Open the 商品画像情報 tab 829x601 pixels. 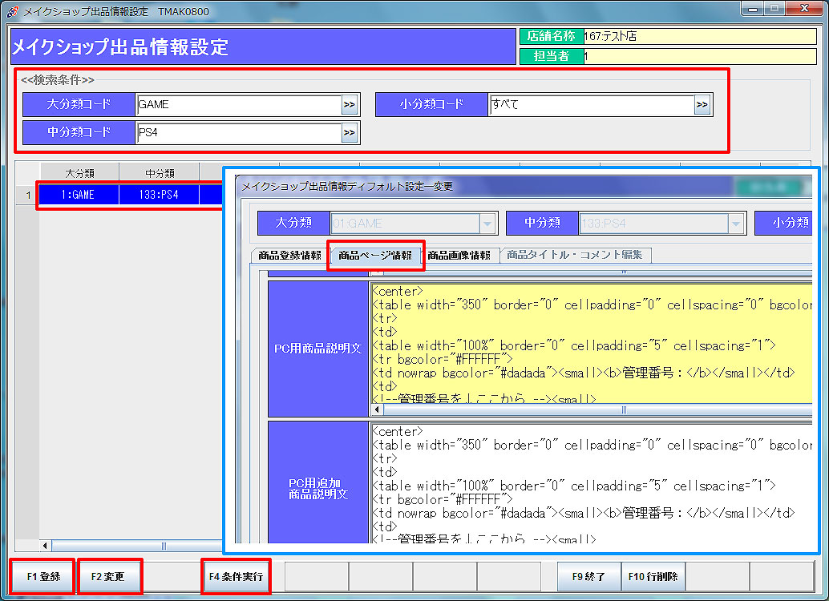[459, 256]
